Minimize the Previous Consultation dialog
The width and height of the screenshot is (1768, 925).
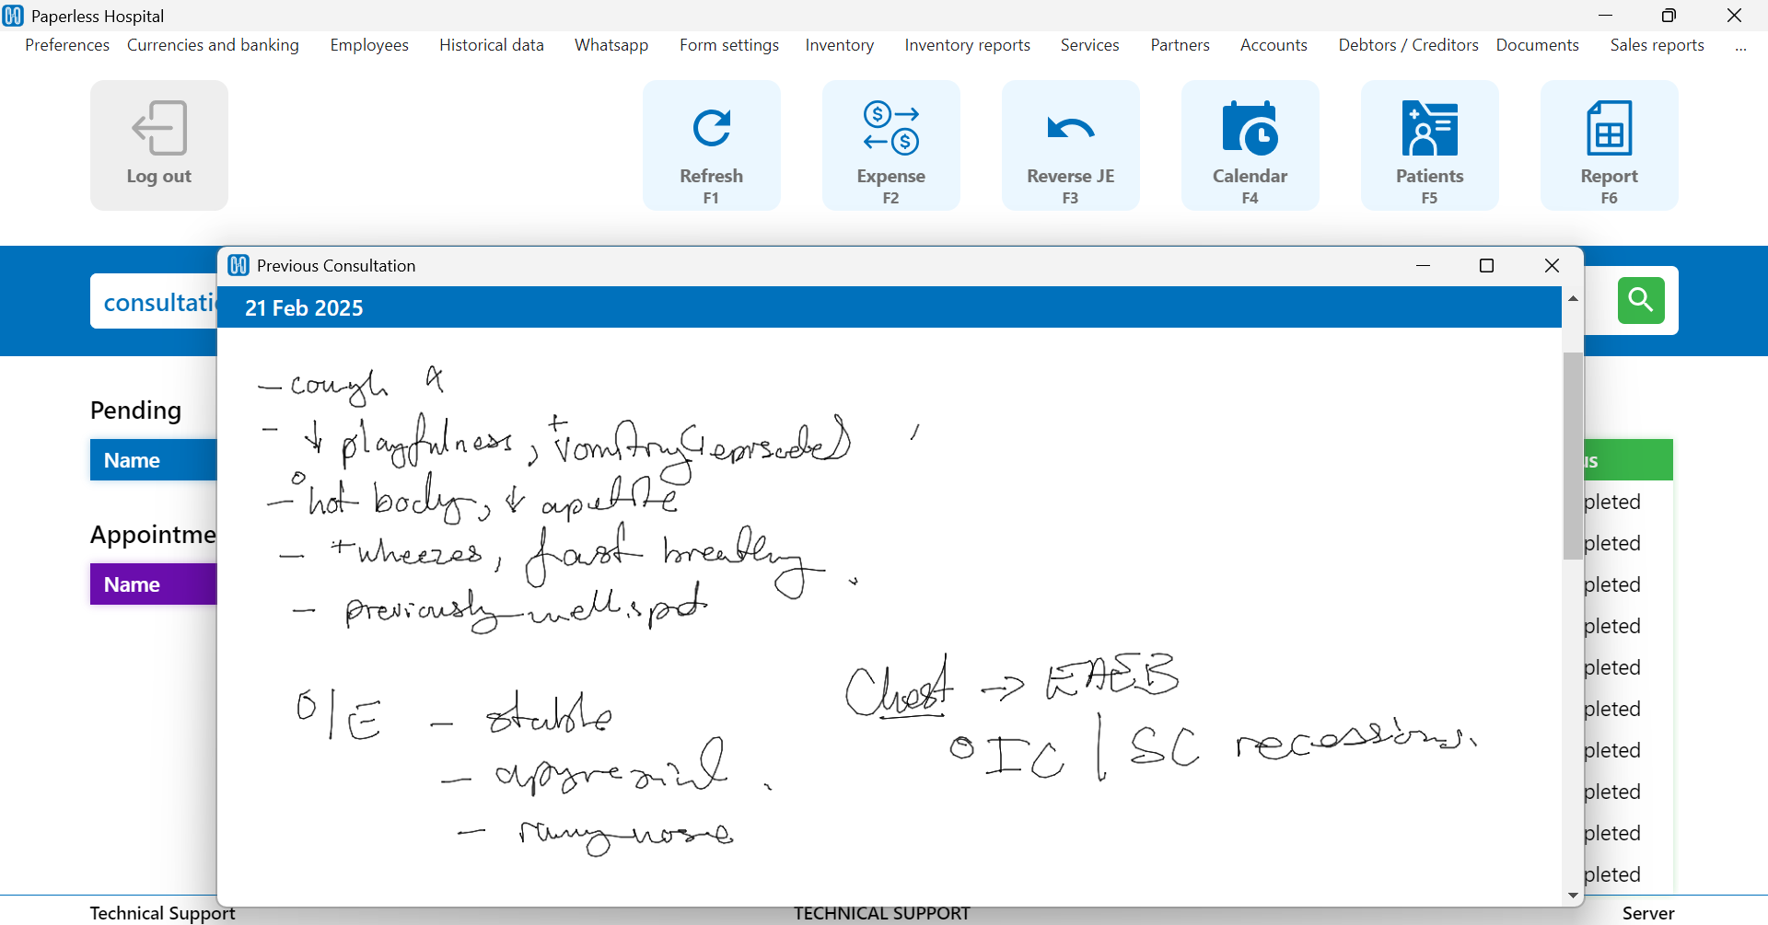tap(1423, 266)
